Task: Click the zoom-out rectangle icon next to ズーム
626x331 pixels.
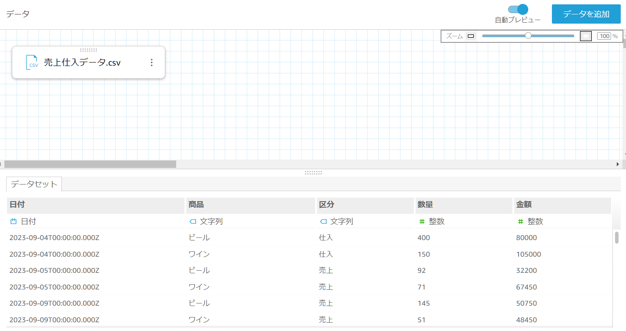Action: point(471,36)
